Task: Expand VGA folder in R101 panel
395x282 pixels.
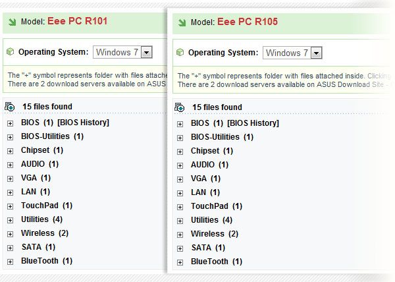Action: pyautogui.click(x=10, y=179)
